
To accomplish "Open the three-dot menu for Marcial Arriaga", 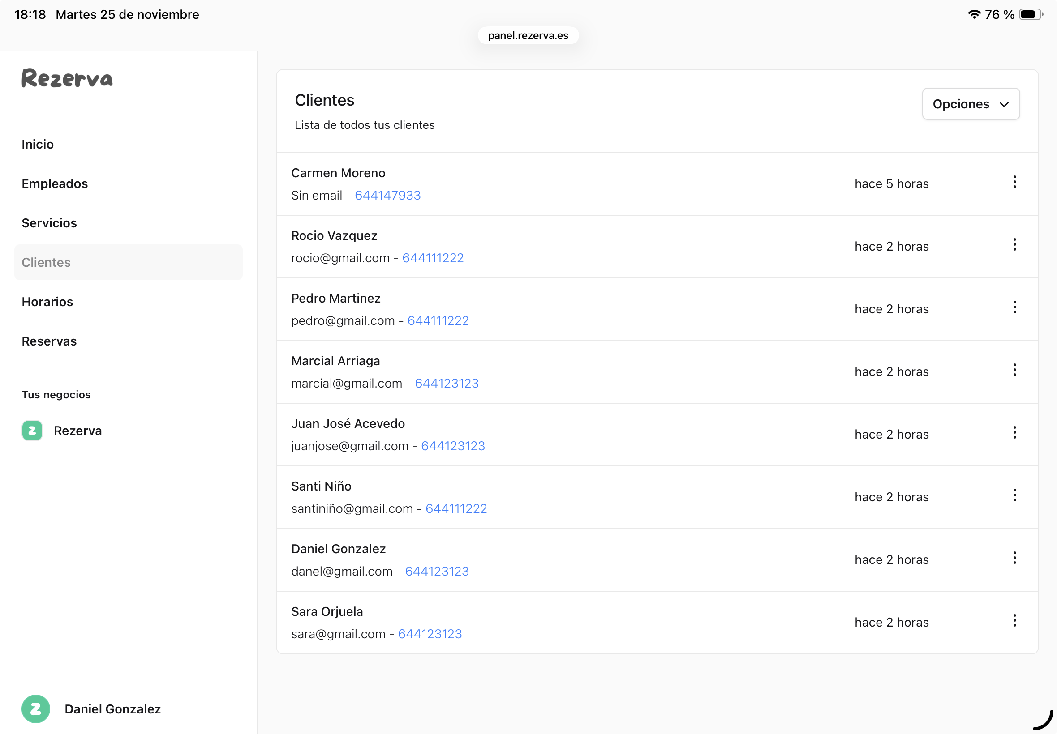I will coord(1014,370).
